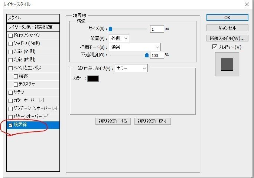254x178 pixels.
Task: Click the 新規スタイル(W)... button
Action: point(227,38)
